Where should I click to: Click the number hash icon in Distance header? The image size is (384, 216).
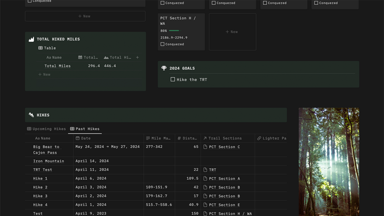179,138
